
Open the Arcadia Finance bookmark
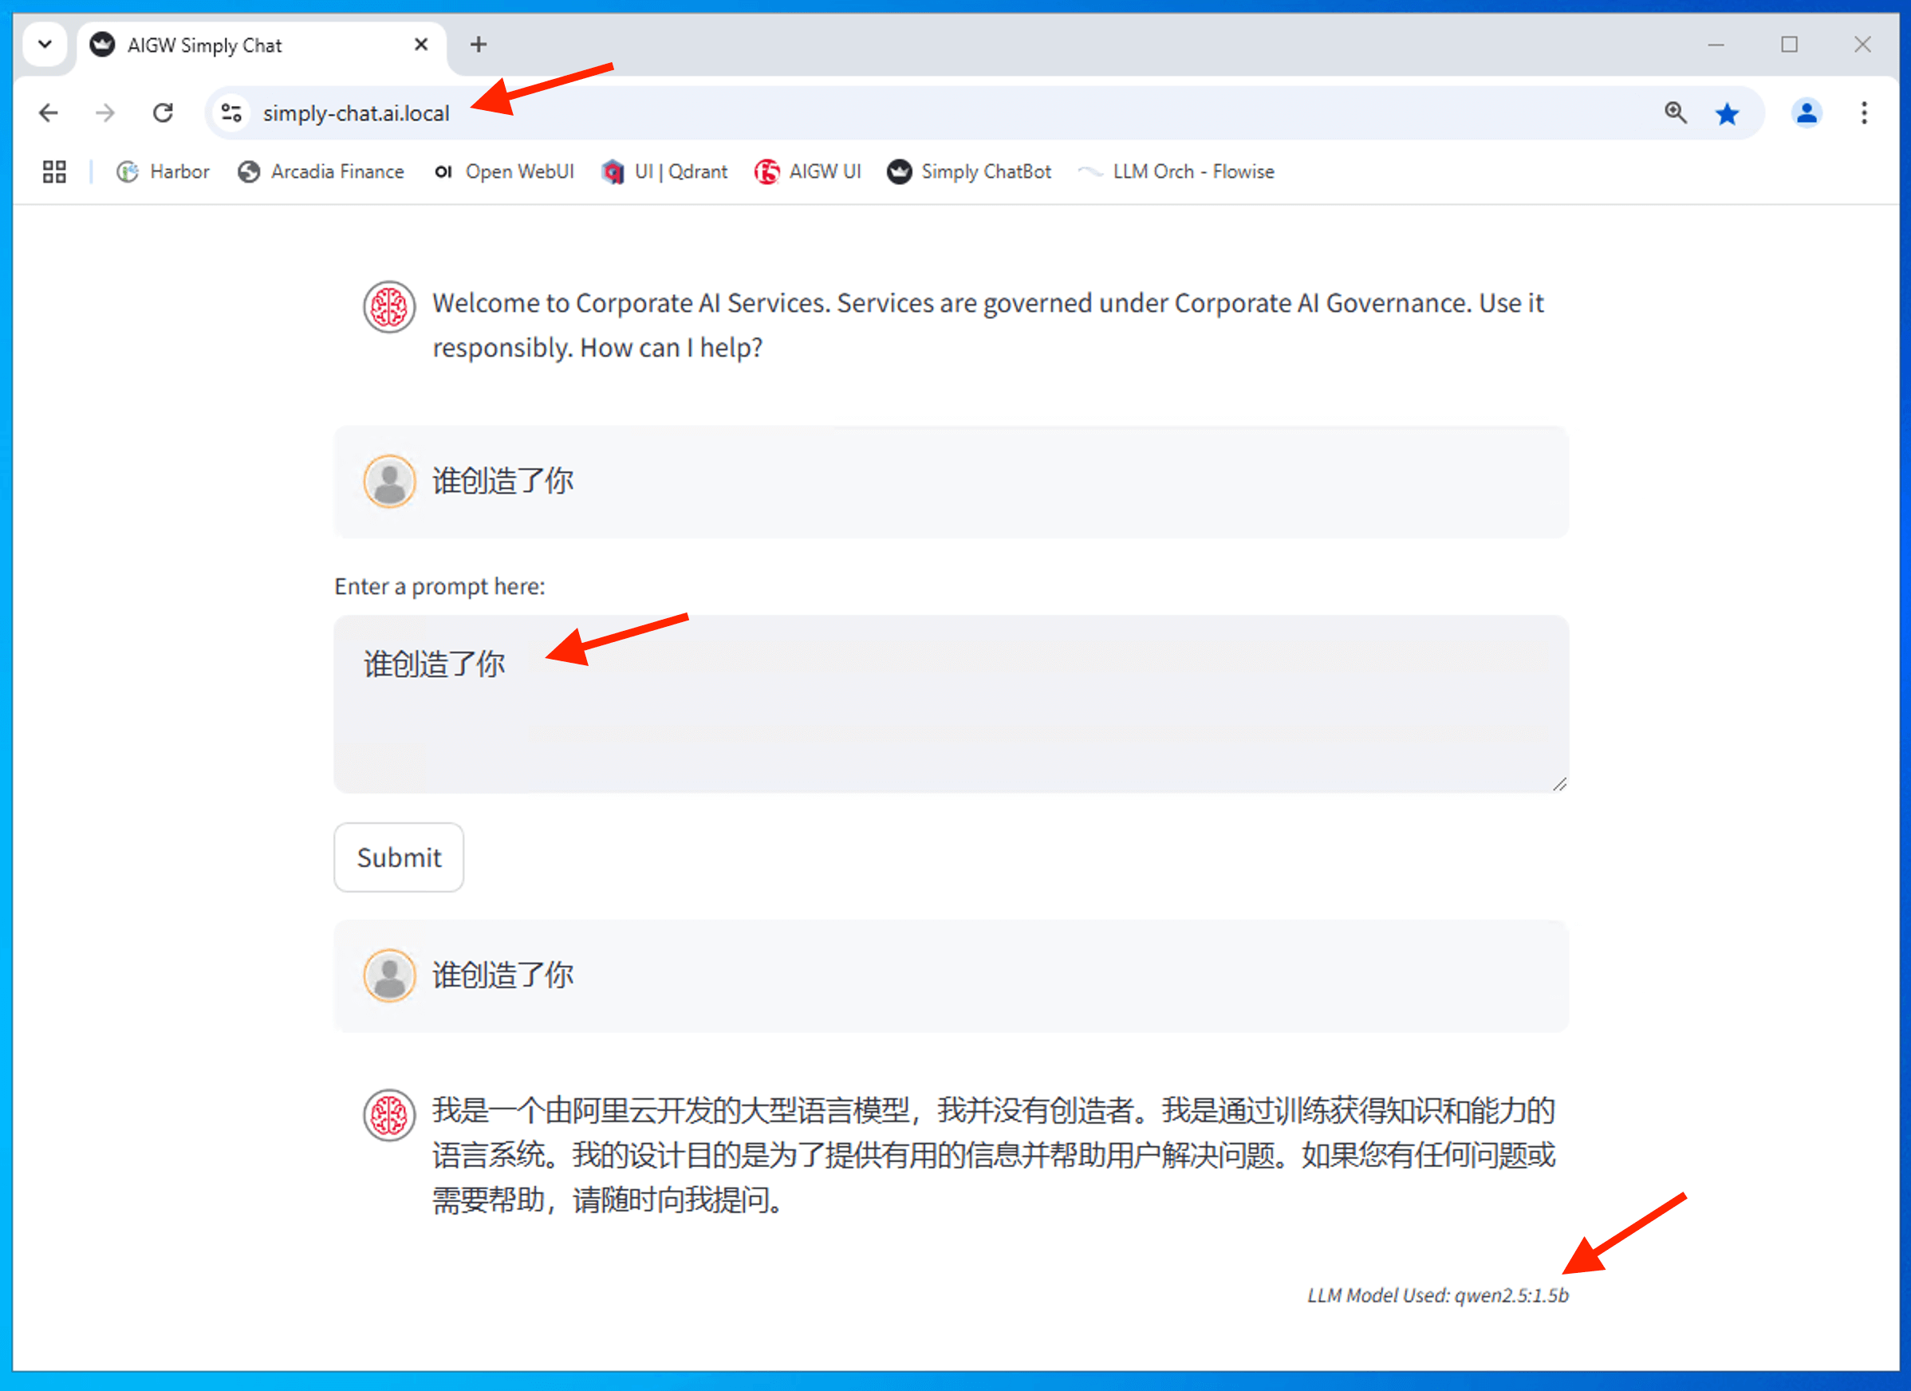[x=321, y=171]
